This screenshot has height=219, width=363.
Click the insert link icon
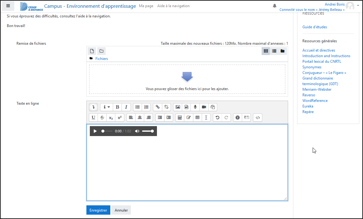pos(158,107)
